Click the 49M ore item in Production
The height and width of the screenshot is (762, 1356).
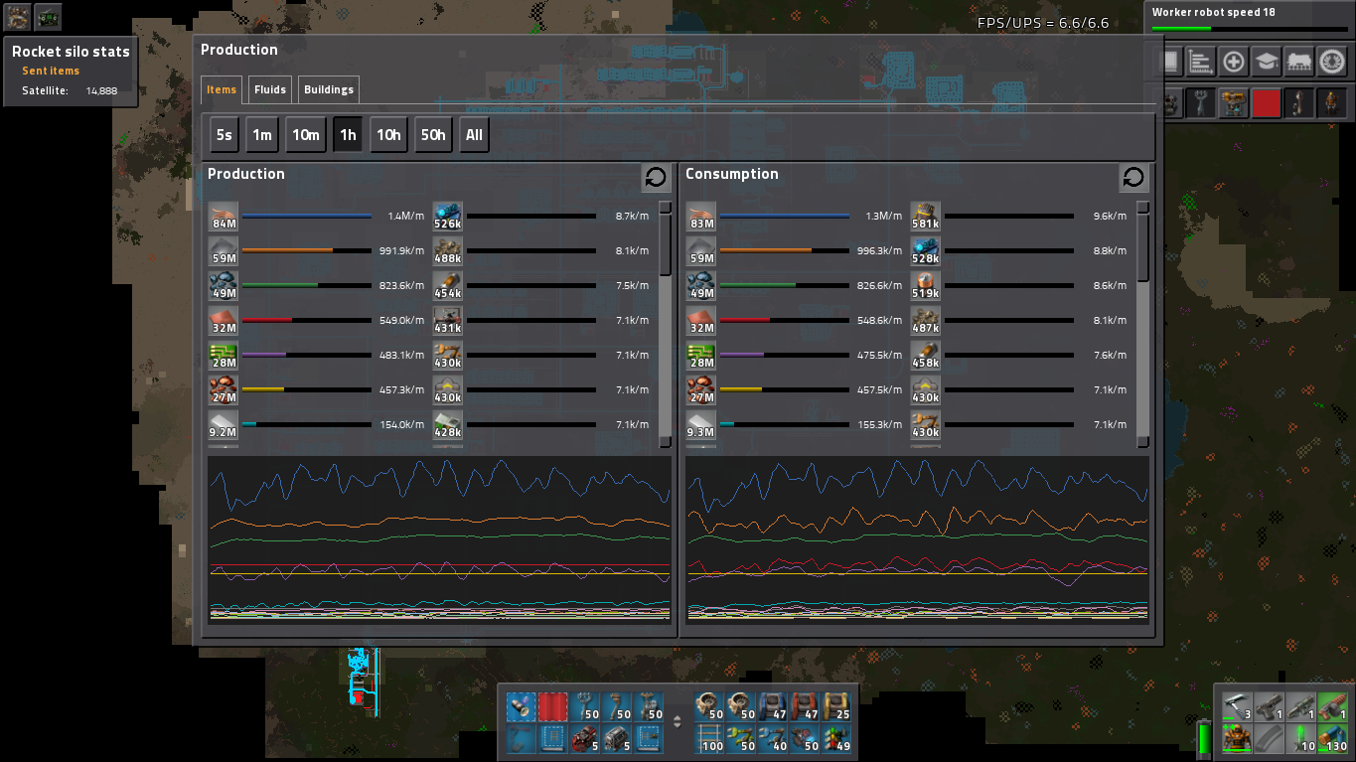pyautogui.click(x=224, y=286)
